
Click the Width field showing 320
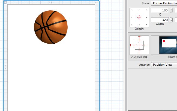click(160, 20)
